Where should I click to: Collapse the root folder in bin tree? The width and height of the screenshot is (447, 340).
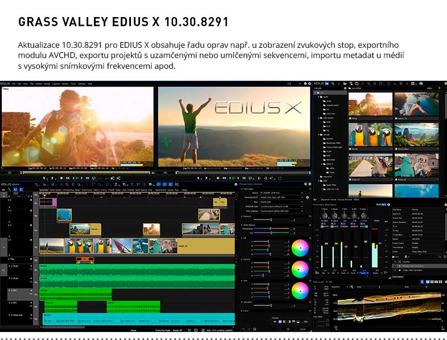click(315, 93)
